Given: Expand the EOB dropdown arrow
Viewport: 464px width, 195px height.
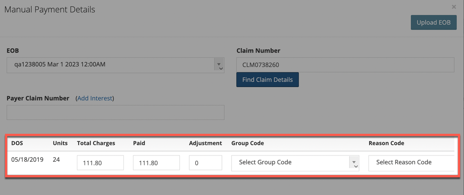Looking at the screenshot, I should tap(219, 65).
